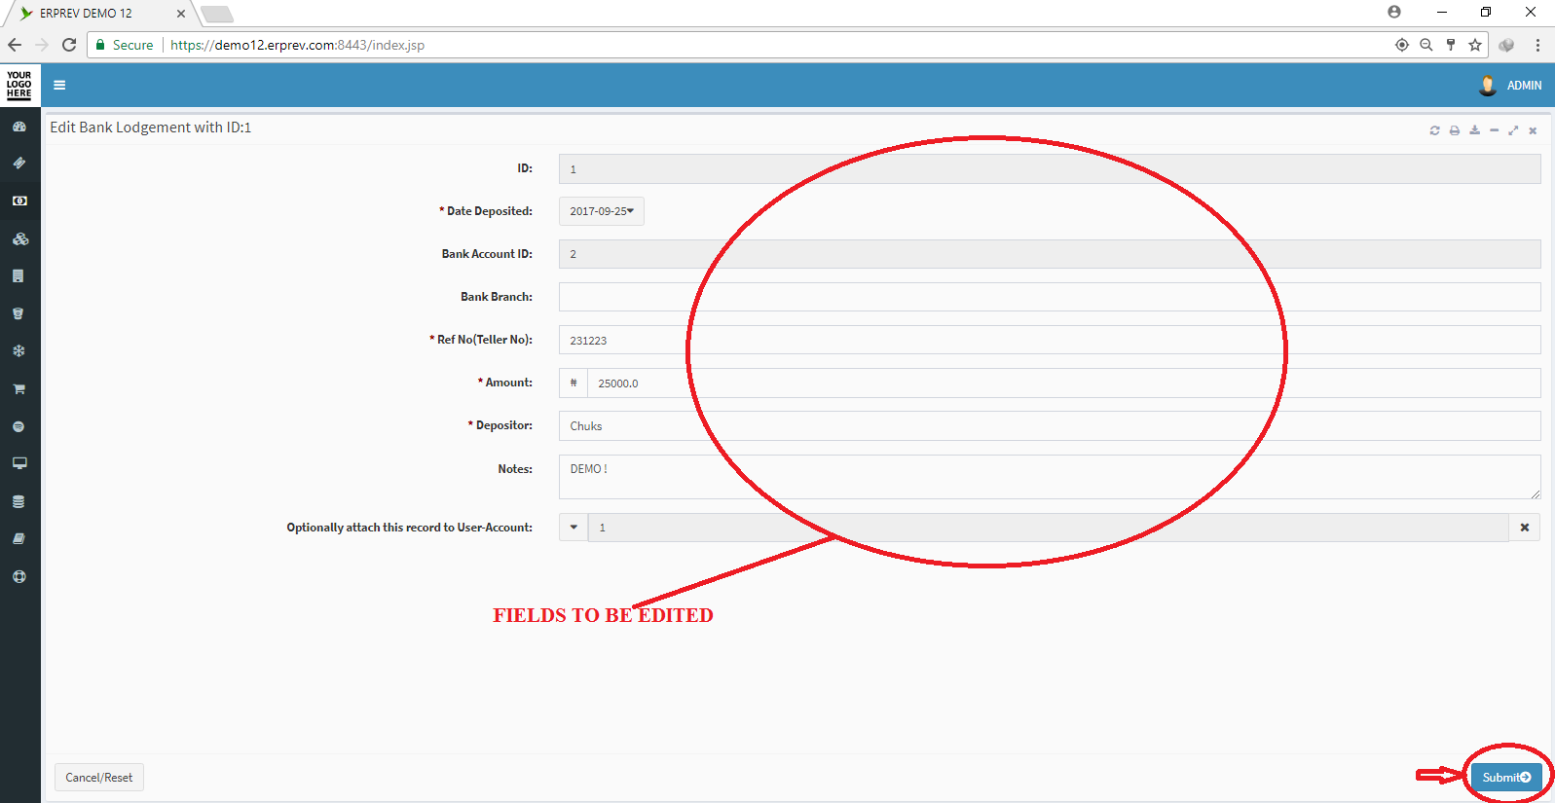This screenshot has height=803, width=1555.
Task: Open the round striped circle sidebar icon
Action: 19,426
